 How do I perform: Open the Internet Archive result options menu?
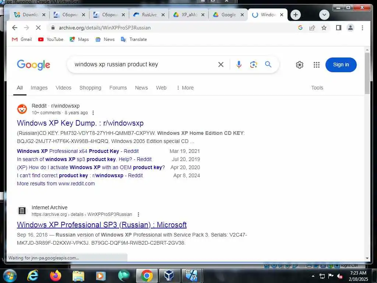tap(138, 214)
